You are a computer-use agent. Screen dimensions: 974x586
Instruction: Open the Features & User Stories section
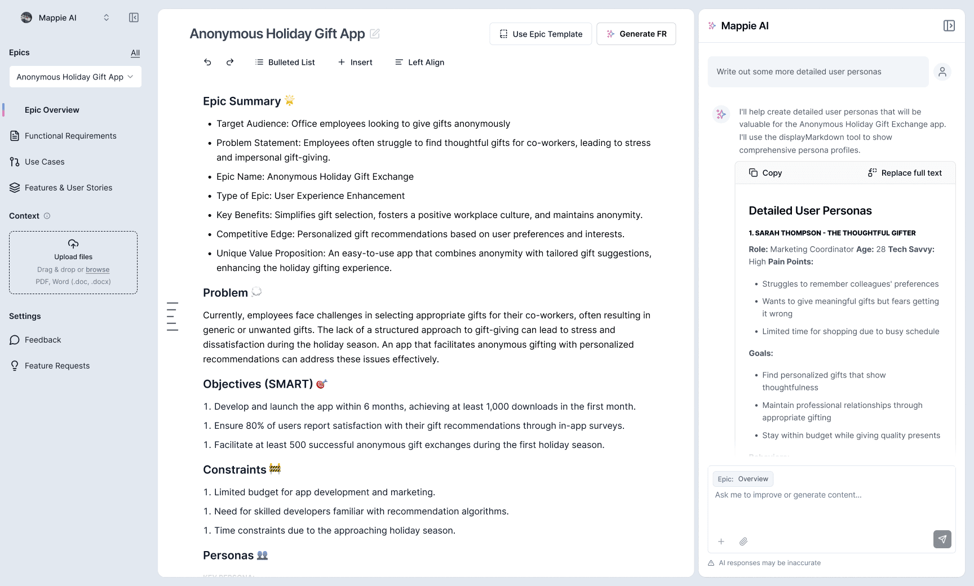tap(68, 188)
